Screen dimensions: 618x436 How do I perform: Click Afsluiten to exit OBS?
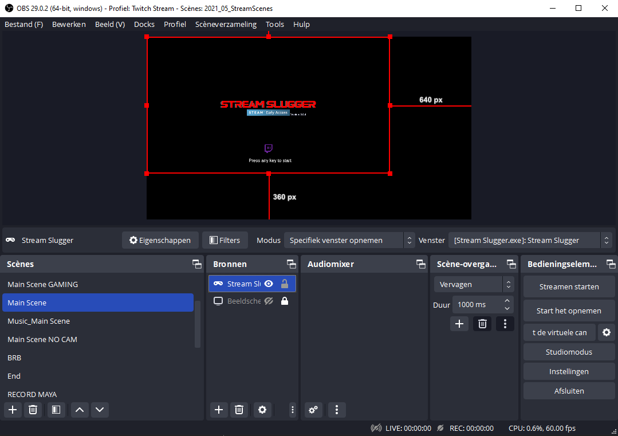click(x=569, y=391)
